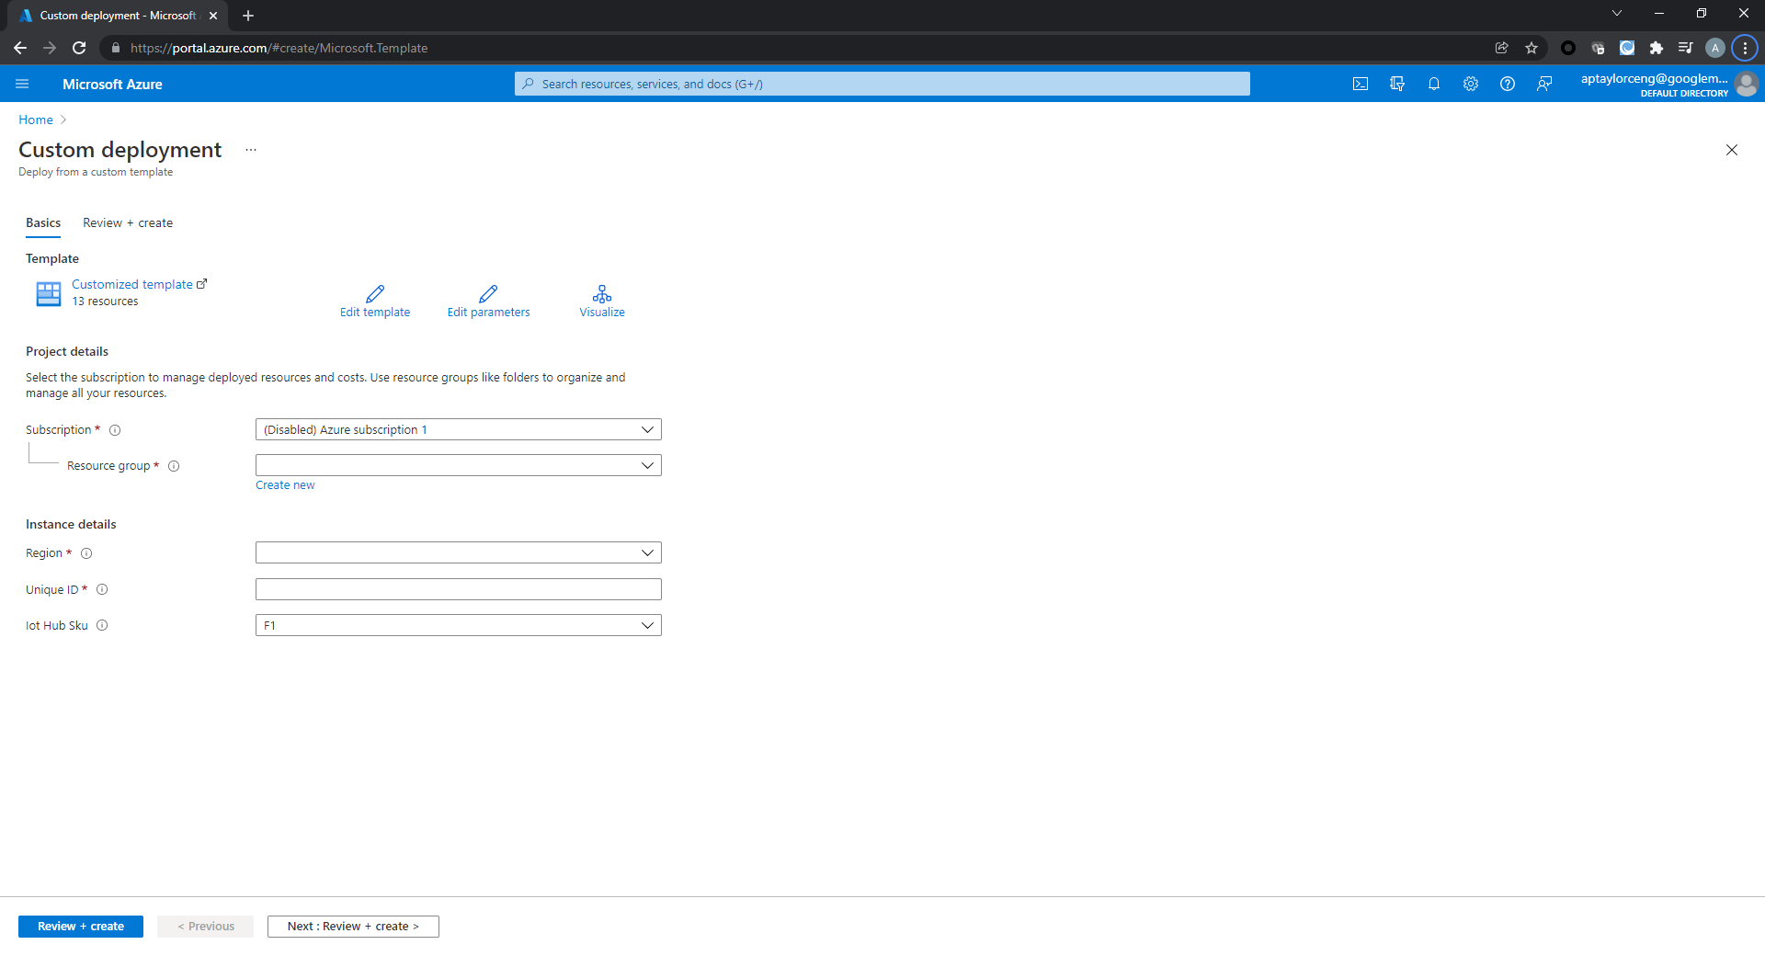This screenshot has width=1765, height=956.
Task: Open Azure Cloud Shell icon
Action: pyautogui.click(x=1361, y=84)
